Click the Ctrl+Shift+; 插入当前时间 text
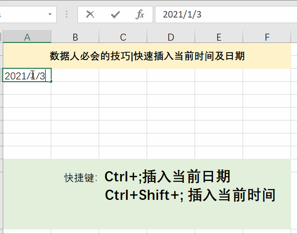 (x=190, y=195)
